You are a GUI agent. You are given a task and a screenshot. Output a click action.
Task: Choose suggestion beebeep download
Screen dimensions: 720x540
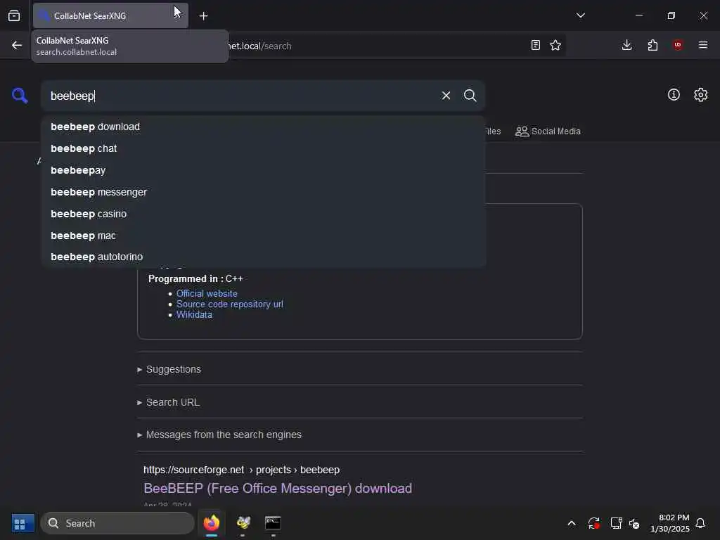(263, 127)
